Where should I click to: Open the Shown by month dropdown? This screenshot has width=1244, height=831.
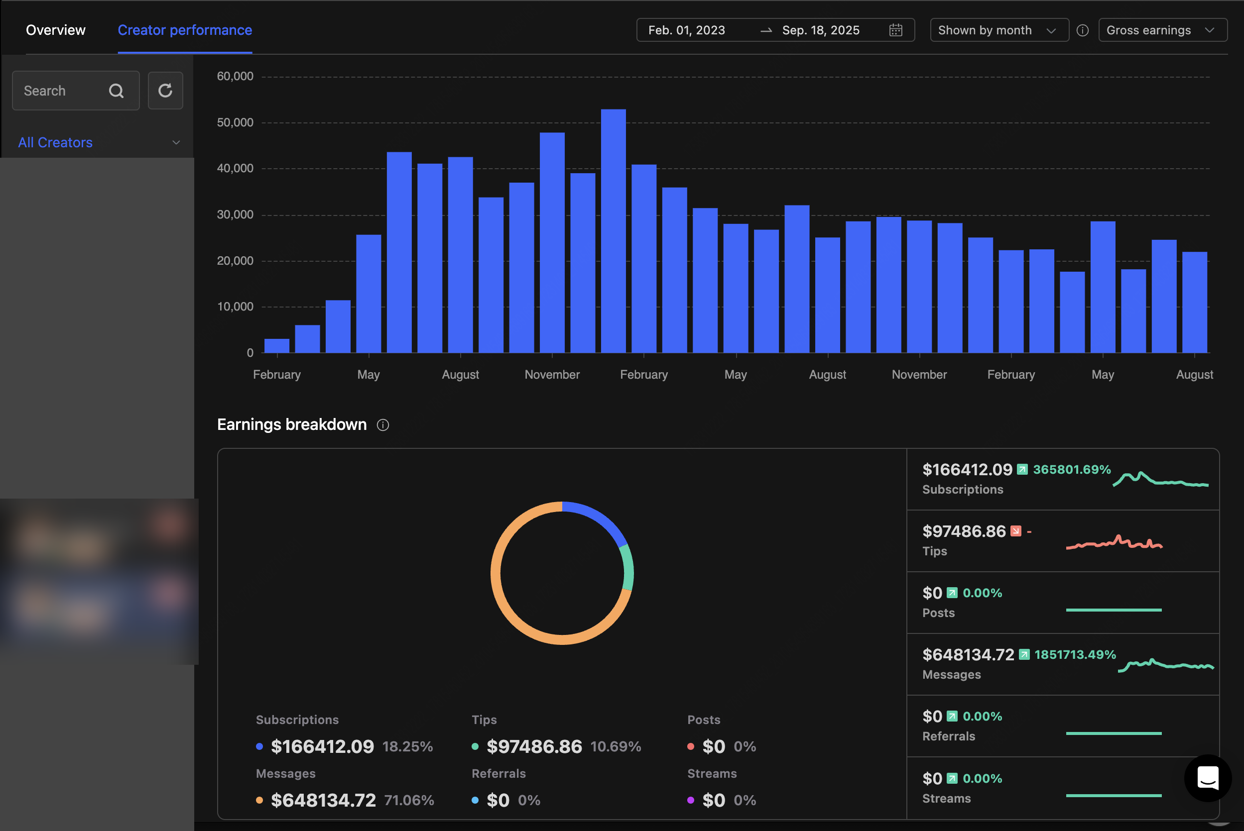click(999, 30)
